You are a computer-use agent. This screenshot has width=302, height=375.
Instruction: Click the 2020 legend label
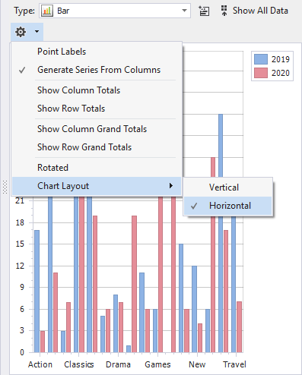pos(281,73)
